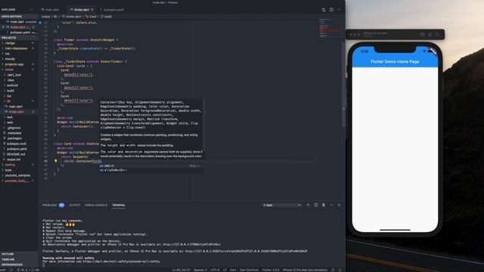Expand the moody folder
The height and width of the screenshot is (272, 484).
click(x=10, y=59)
